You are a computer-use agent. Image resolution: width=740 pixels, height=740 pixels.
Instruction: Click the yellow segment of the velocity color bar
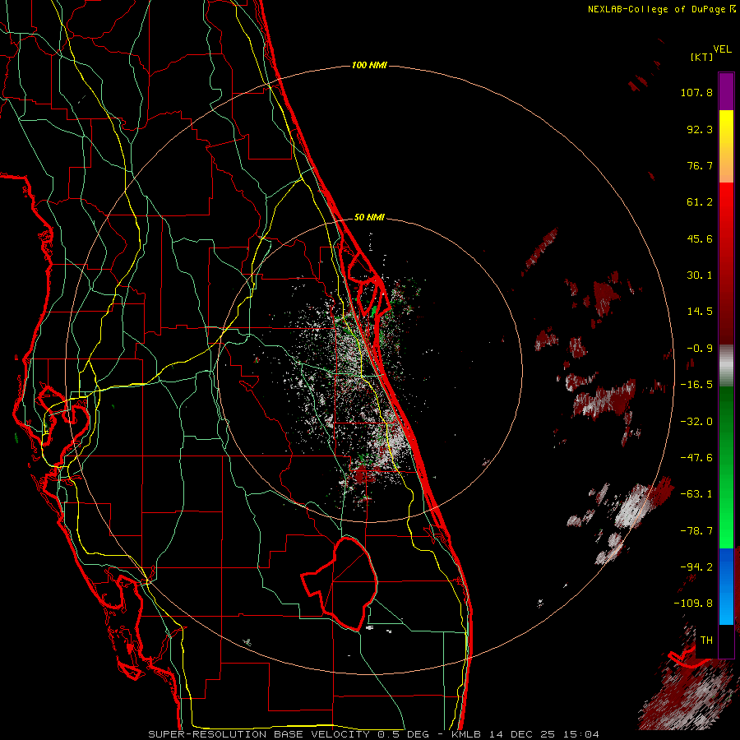[x=726, y=130]
